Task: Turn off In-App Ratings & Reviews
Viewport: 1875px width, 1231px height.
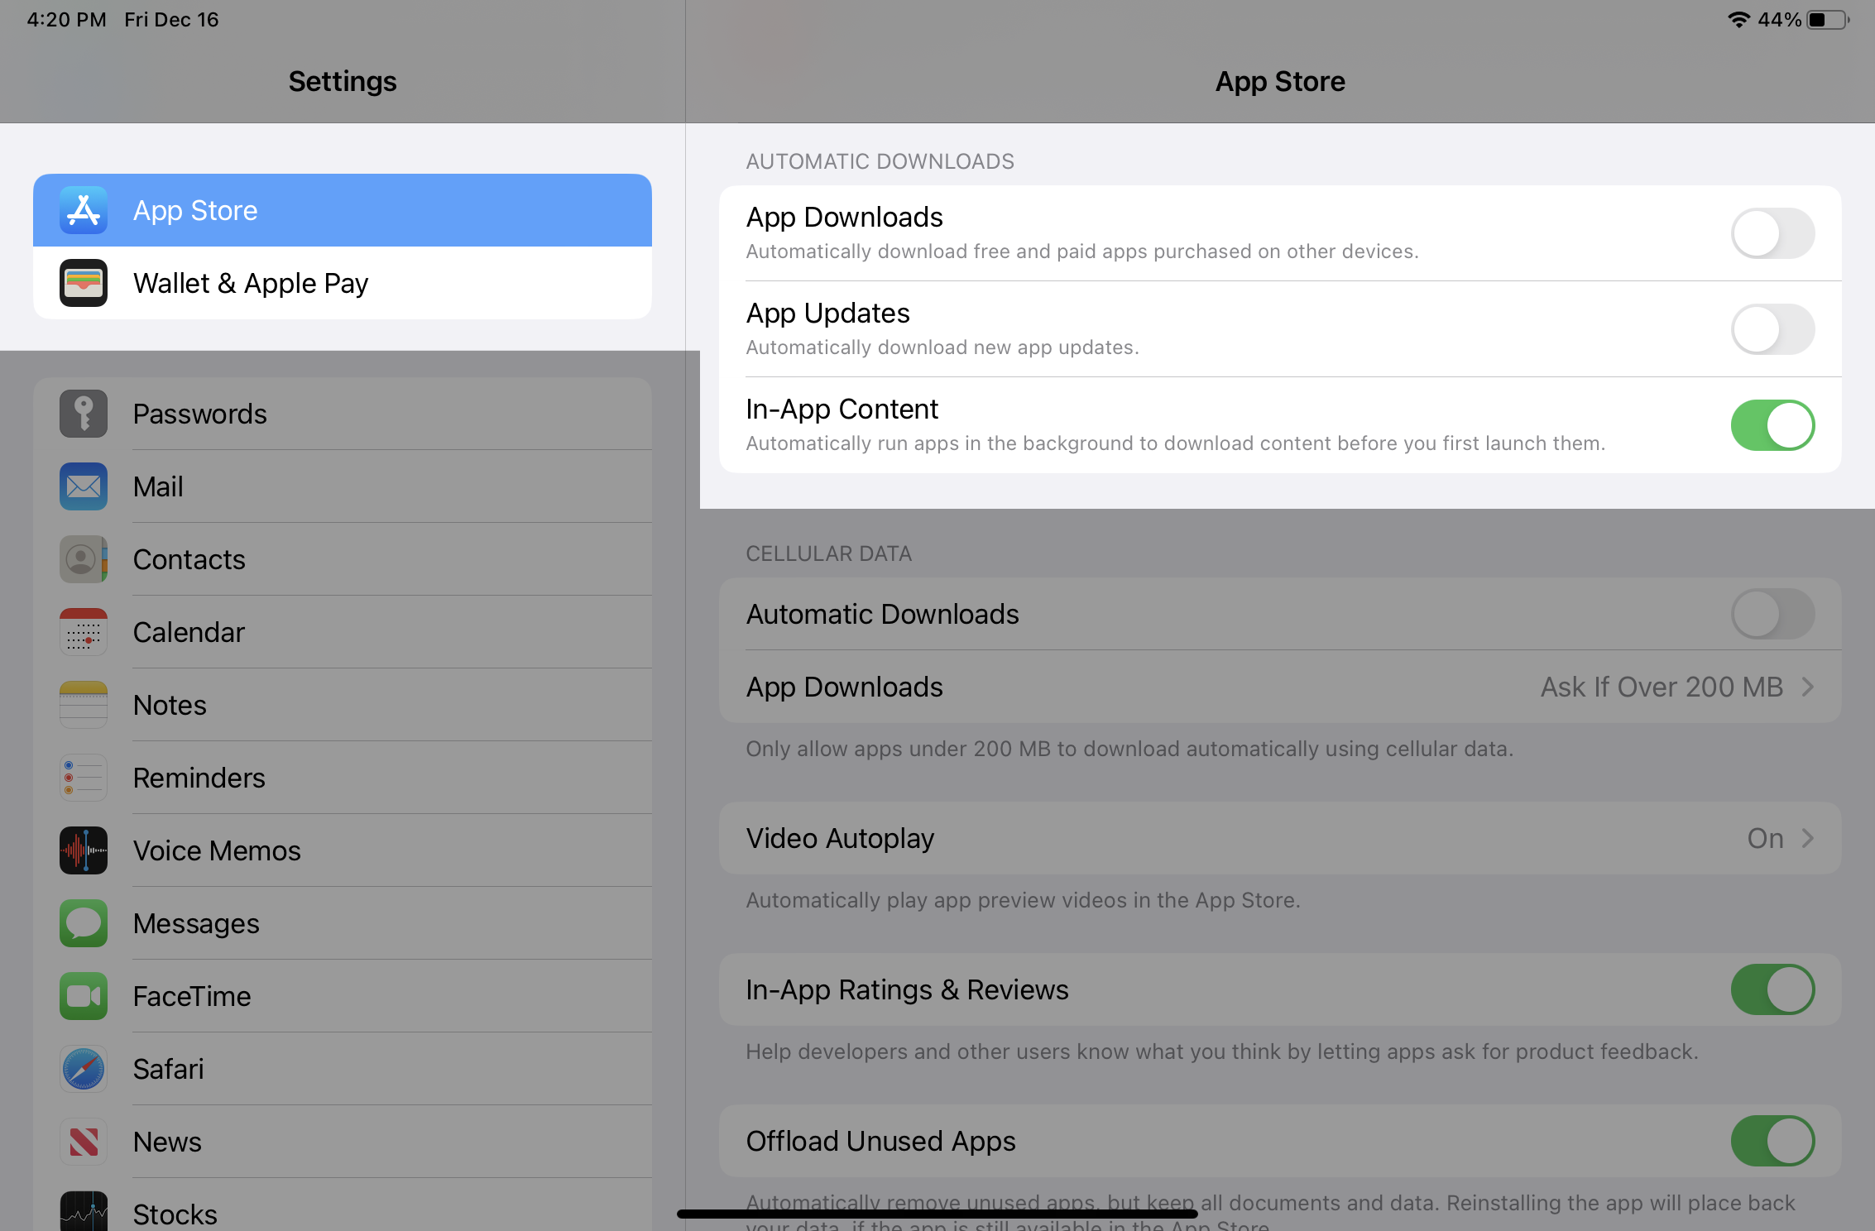Action: [1772, 989]
